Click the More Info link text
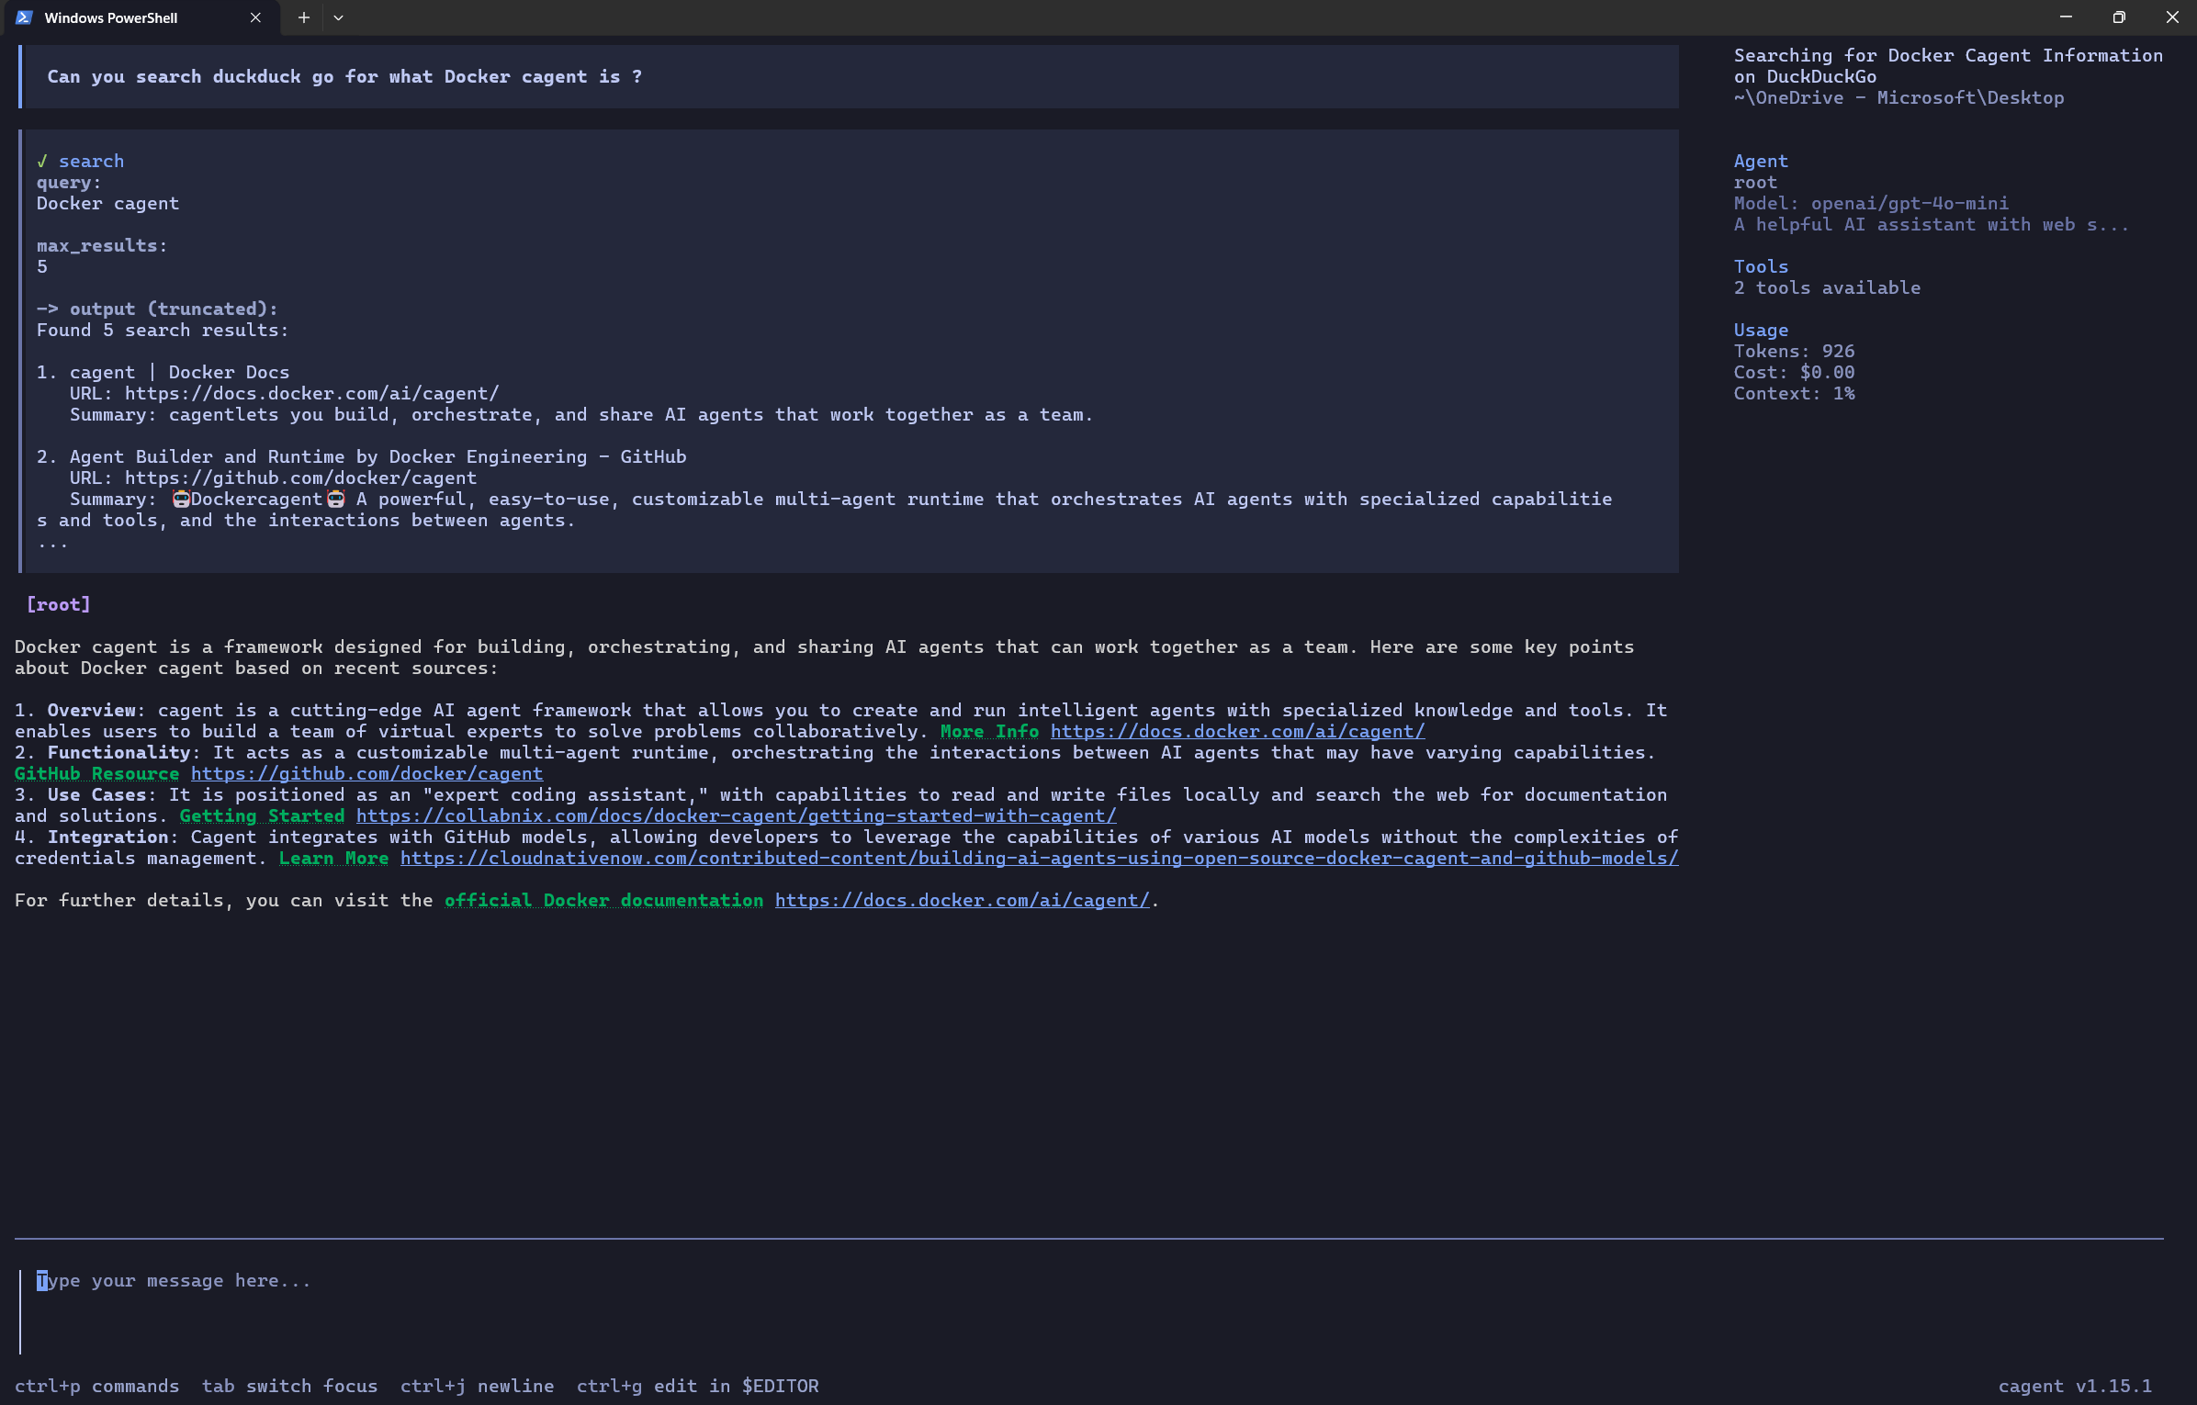 [x=989, y=732]
